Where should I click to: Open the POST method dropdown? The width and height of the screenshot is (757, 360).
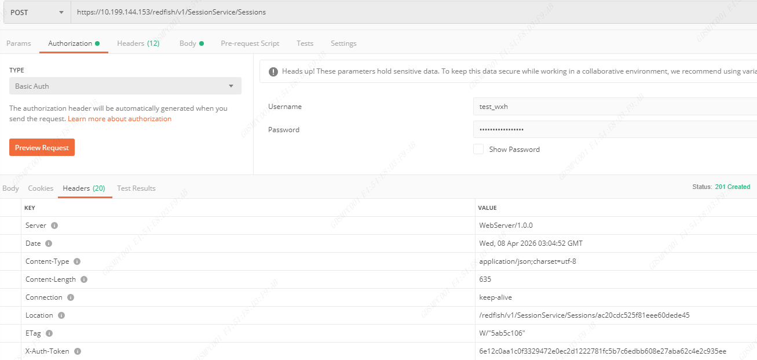click(37, 12)
